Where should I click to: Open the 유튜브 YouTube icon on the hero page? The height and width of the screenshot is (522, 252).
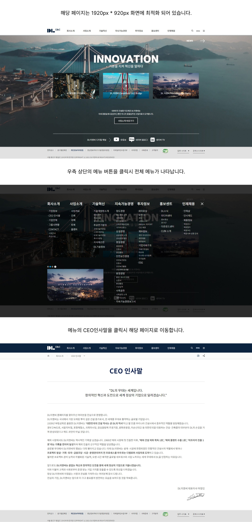point(116,139)
